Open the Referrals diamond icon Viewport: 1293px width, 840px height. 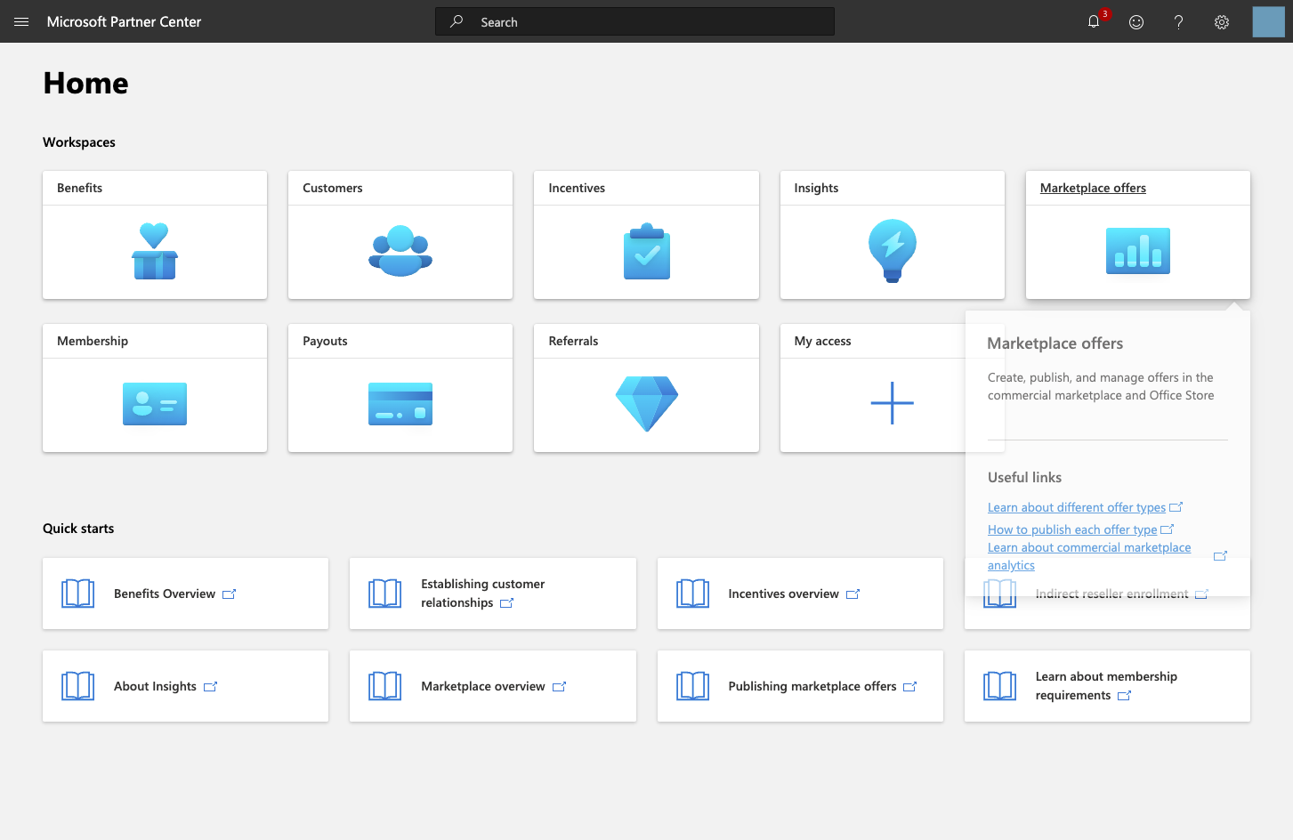coord(647,404)
